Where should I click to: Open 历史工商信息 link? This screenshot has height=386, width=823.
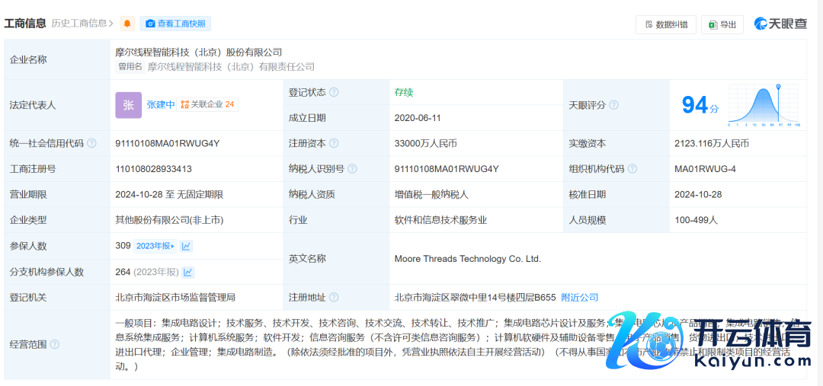pyautogui.click(x=82, y=24)
